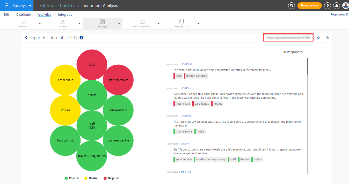Click the search magnifier icon
Image resolution: width=349 pixels, height=184 pixels.
tap(292, 5)
